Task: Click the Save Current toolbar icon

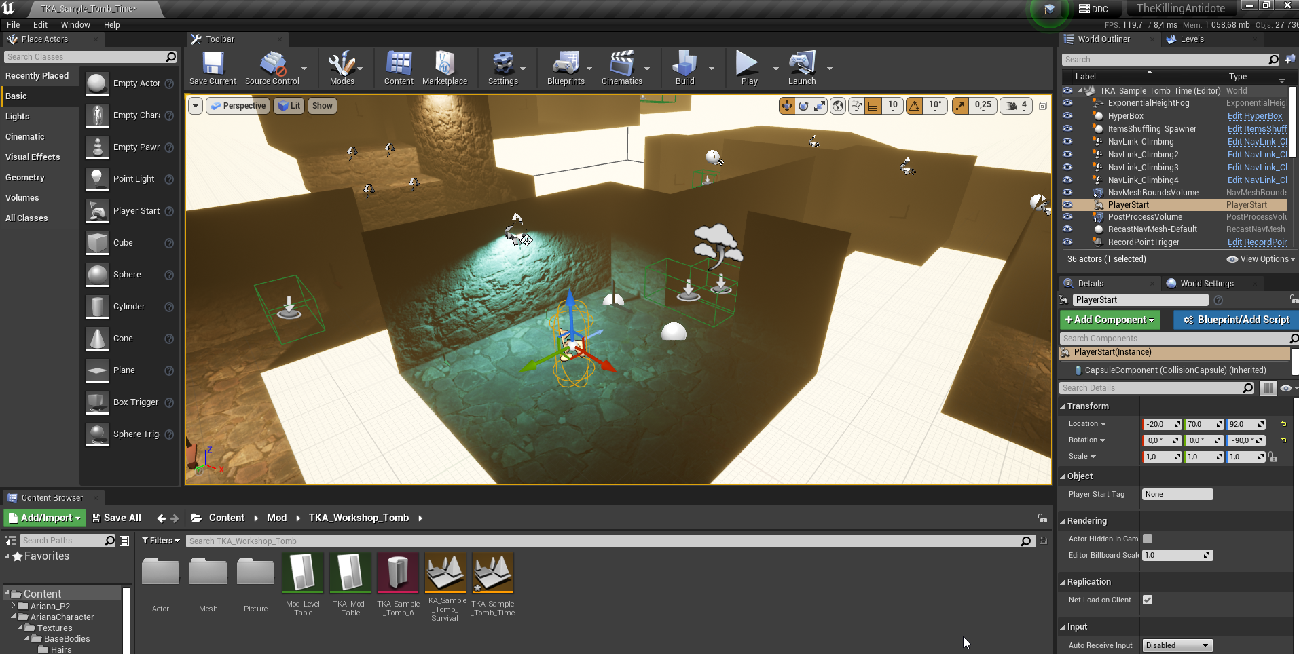Action: tap(213, 68)
